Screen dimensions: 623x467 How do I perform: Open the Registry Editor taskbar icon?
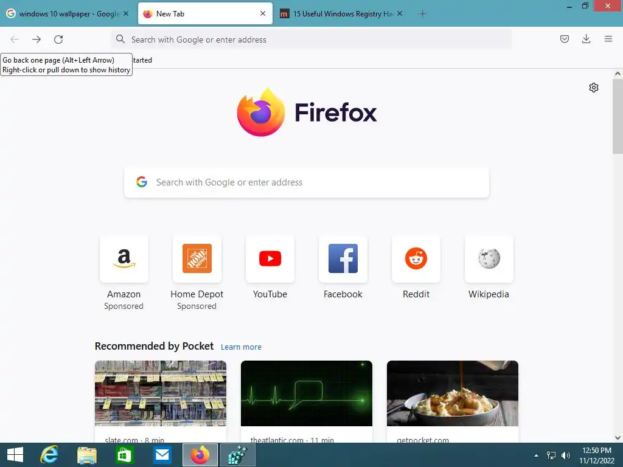[238, 455]
